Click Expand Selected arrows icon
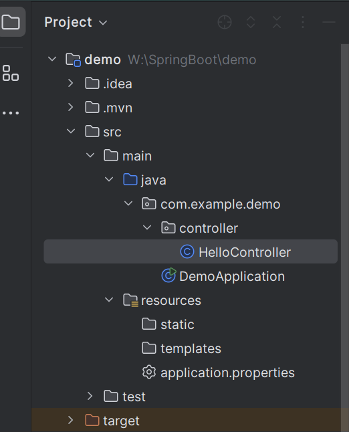Screen dimensions: 349x432 coord(251,22)
